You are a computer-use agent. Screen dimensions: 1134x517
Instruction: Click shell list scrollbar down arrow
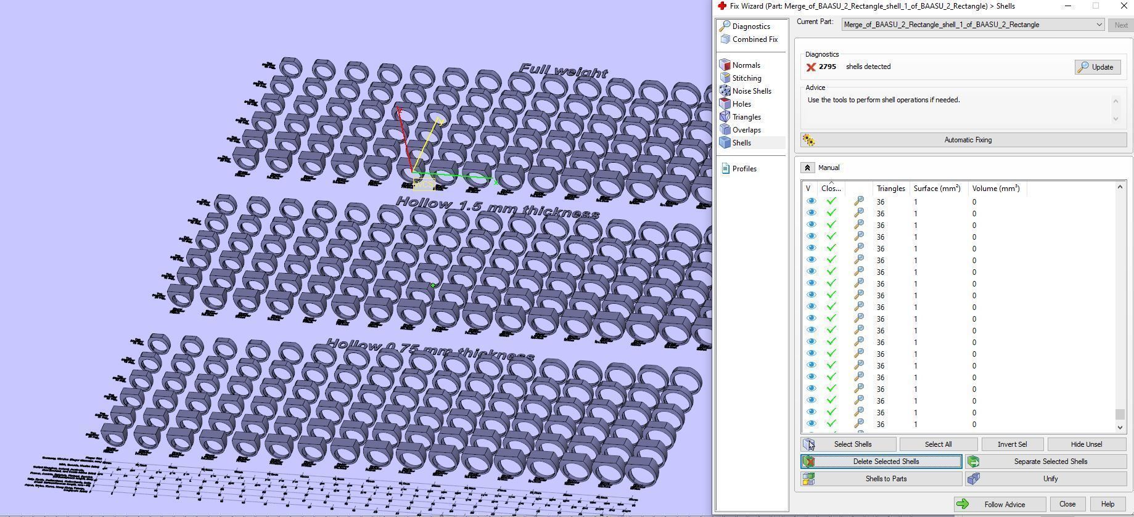point(1120,427)
